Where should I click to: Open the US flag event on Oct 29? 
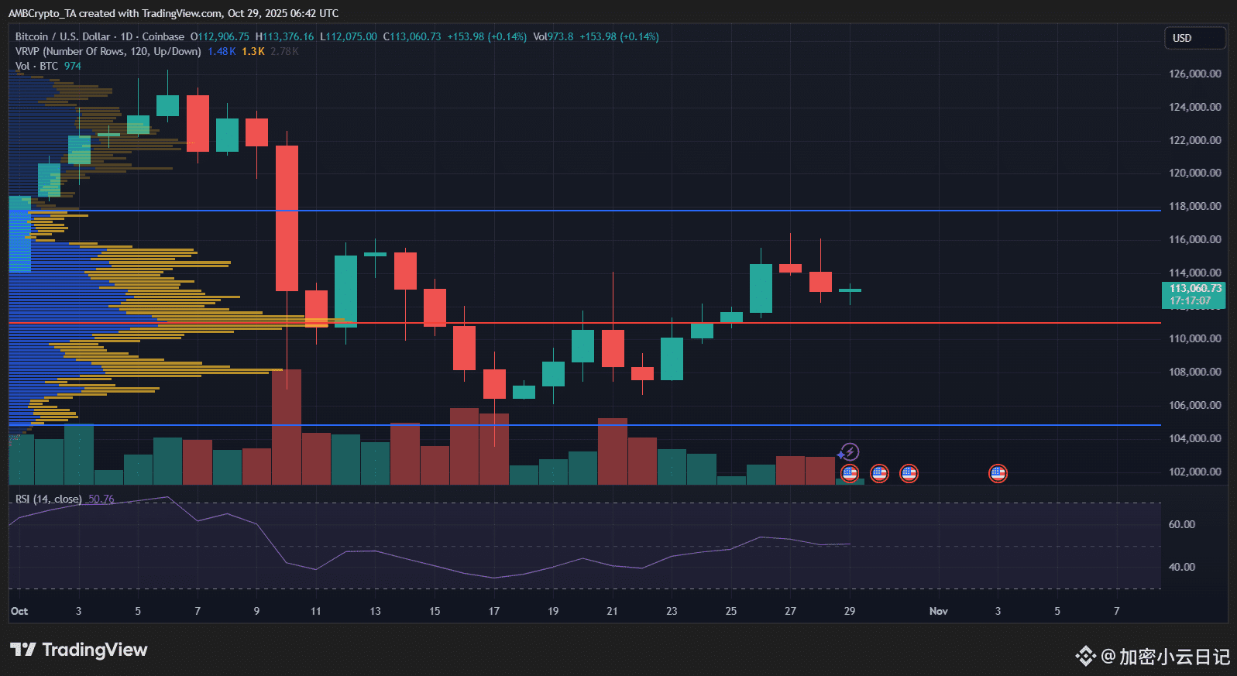click(850, 473)
